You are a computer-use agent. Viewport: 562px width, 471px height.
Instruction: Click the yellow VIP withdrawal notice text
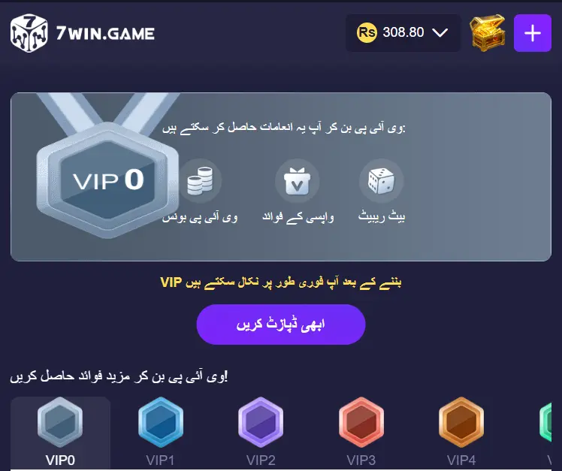[x=281, y=282]
